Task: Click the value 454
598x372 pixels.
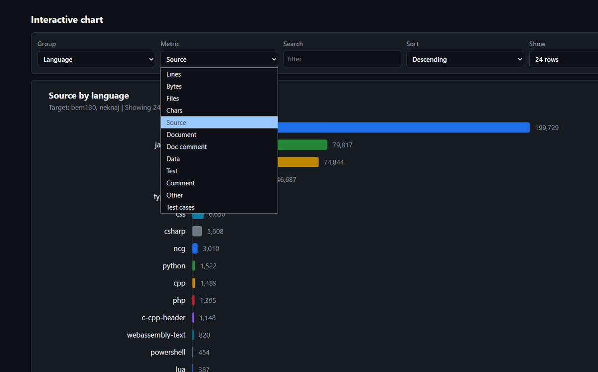Action: 204,353
